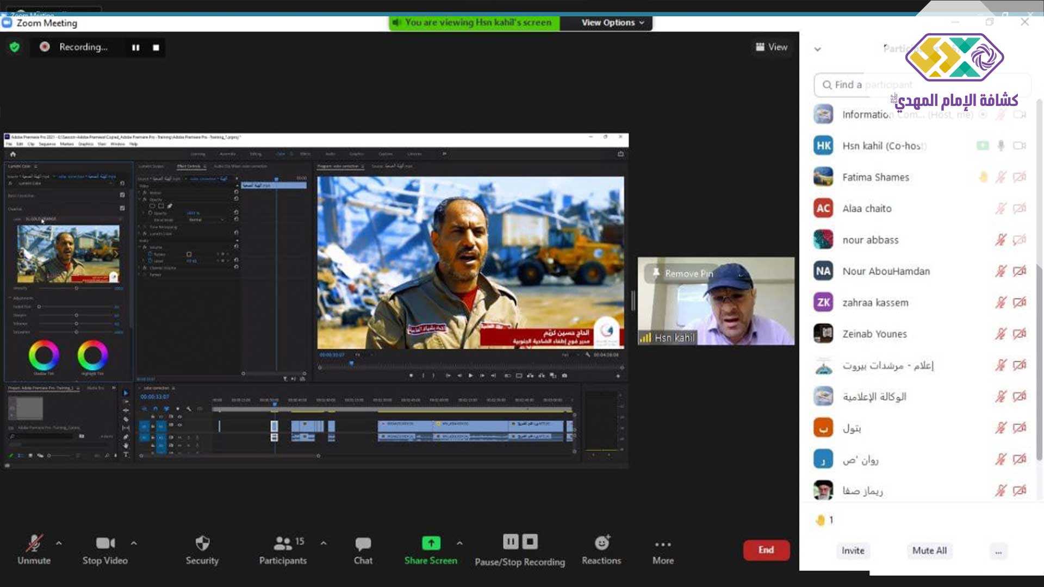Open the Chat panel

(363, 544)
